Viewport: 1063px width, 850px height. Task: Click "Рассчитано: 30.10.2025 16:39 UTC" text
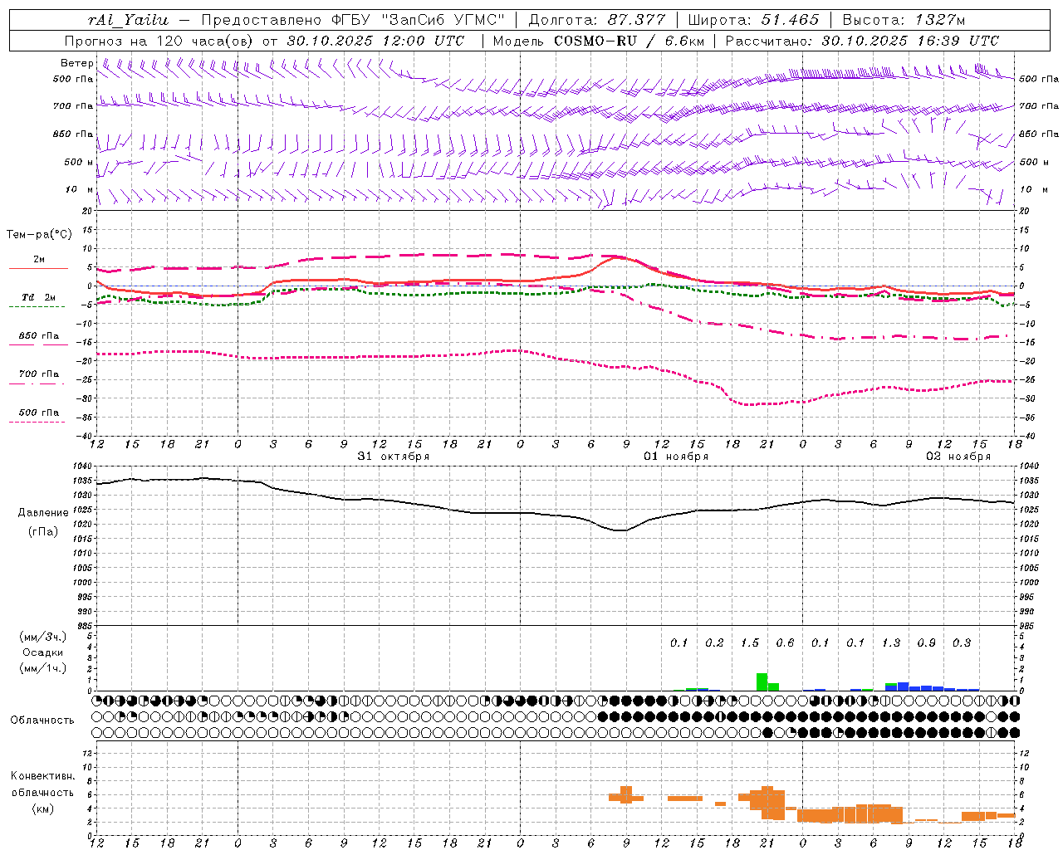862,41
